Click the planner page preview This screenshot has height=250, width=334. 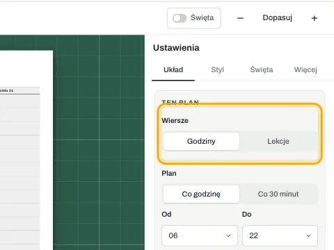[26, 150]
